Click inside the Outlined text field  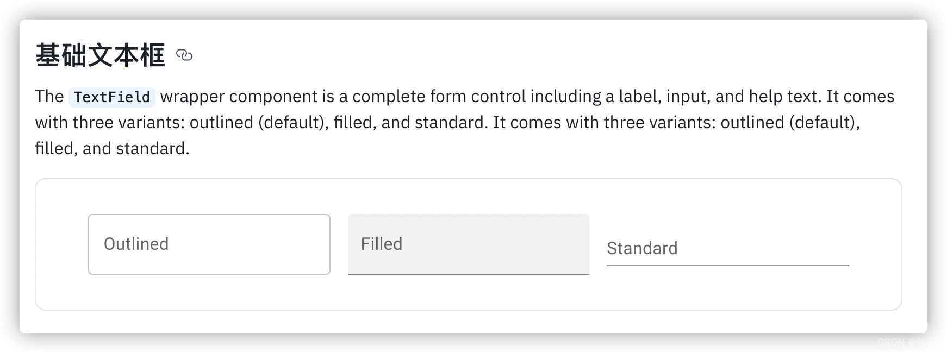click(208, 244)
